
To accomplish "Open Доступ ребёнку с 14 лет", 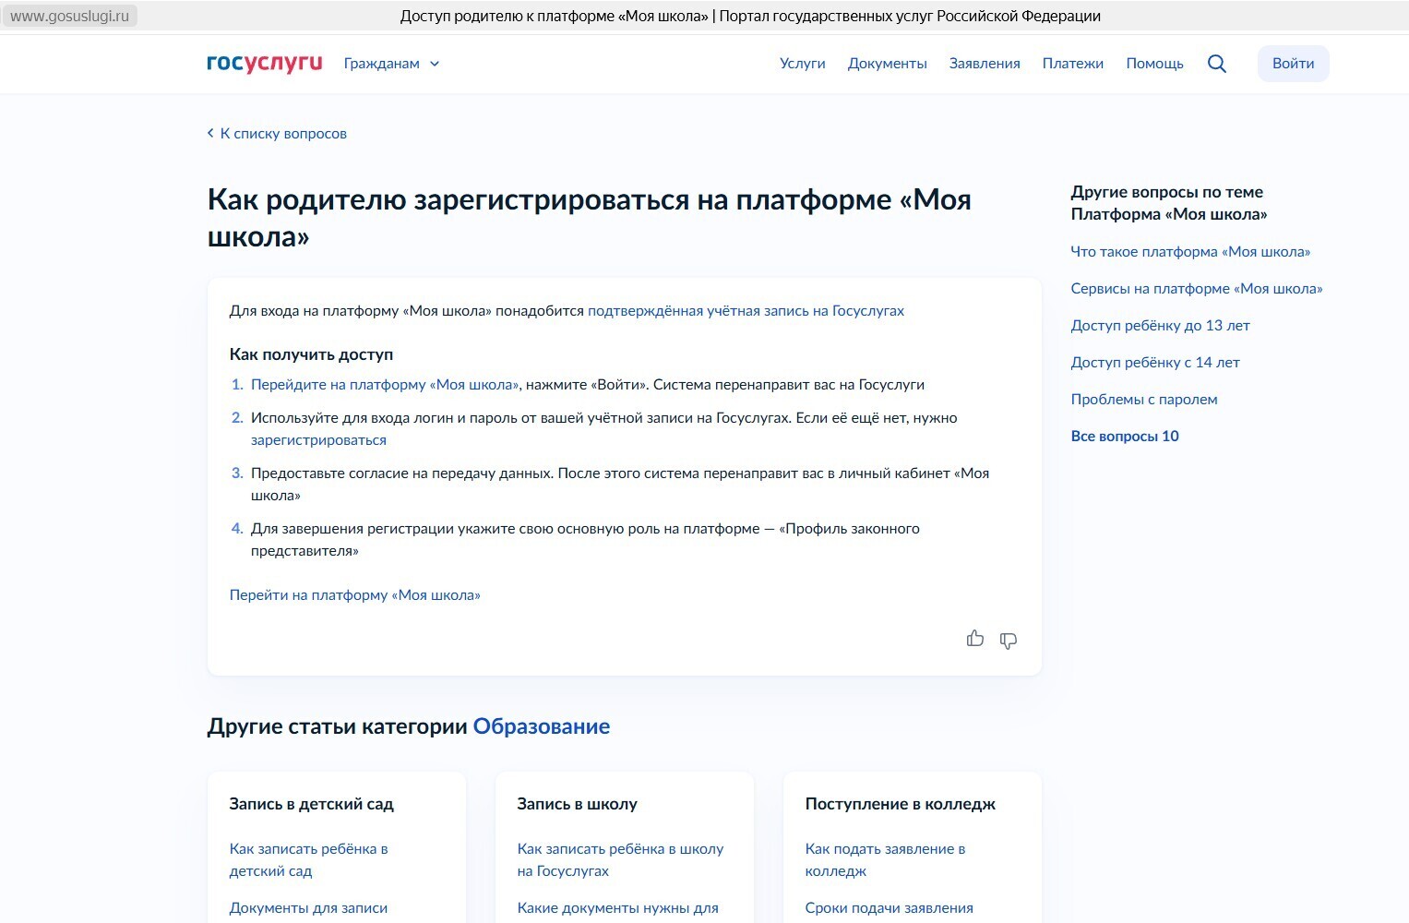I will pos(1155,363).
